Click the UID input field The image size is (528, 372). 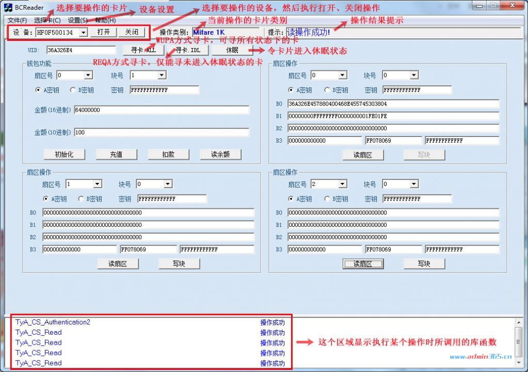(x=81, y=50)
